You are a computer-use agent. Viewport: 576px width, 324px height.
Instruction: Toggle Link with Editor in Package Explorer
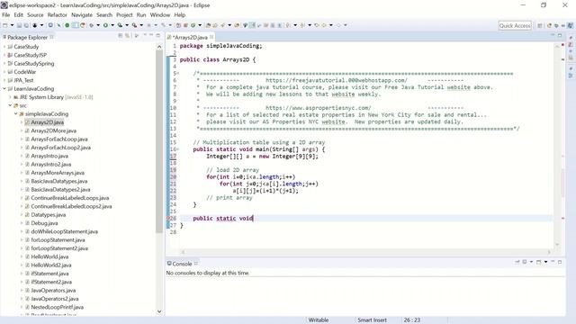[127, 36]
